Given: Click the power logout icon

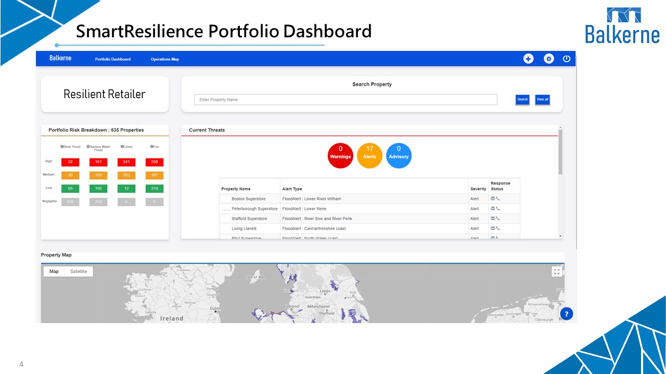Looking at the screenshot, I should (x=567, y=59).
